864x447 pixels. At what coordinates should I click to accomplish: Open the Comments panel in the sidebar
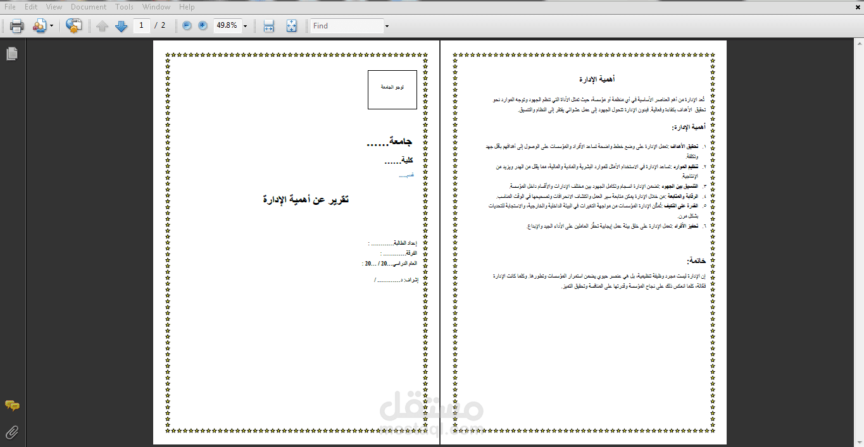point(12,405)
